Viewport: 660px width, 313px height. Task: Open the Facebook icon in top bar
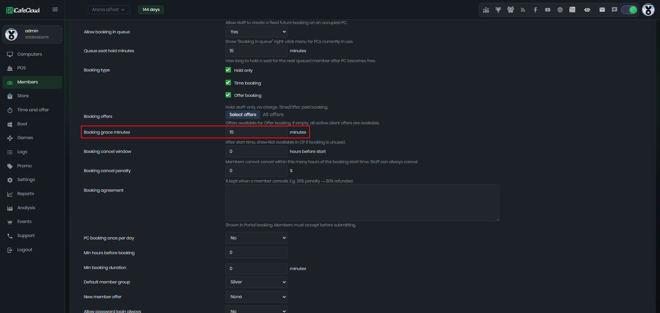point(535,10)
